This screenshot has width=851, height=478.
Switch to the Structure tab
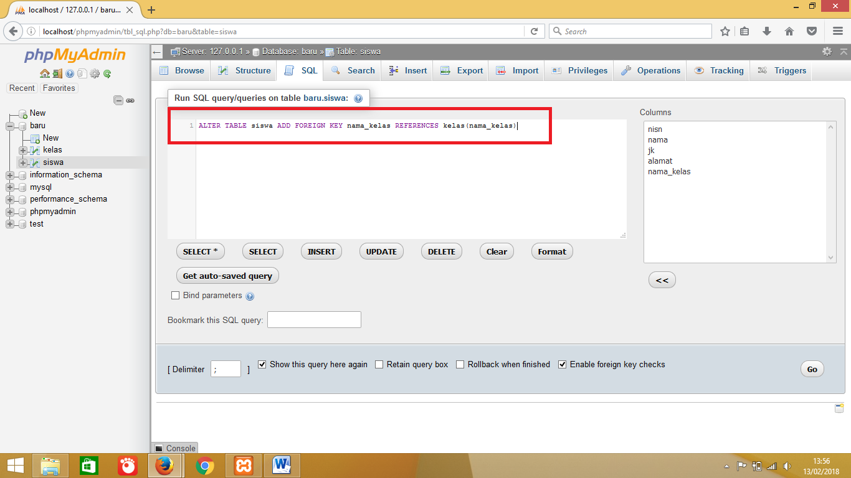pyautogui.click(x=244, y=70)
